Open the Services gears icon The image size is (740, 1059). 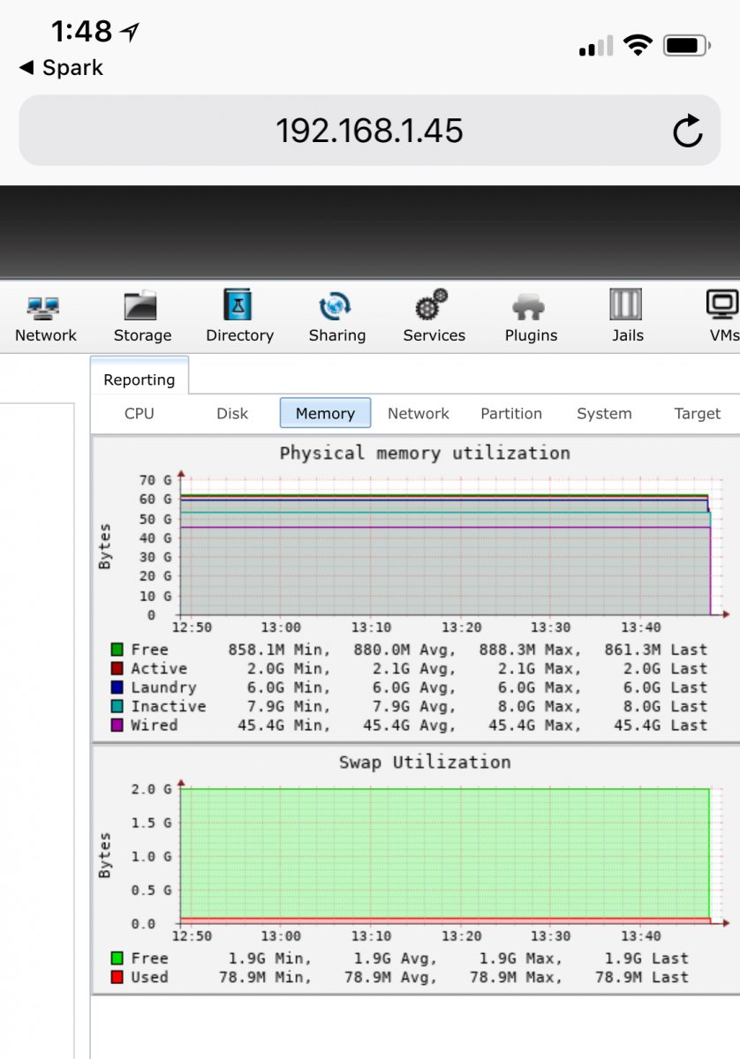tap(434, 305)
